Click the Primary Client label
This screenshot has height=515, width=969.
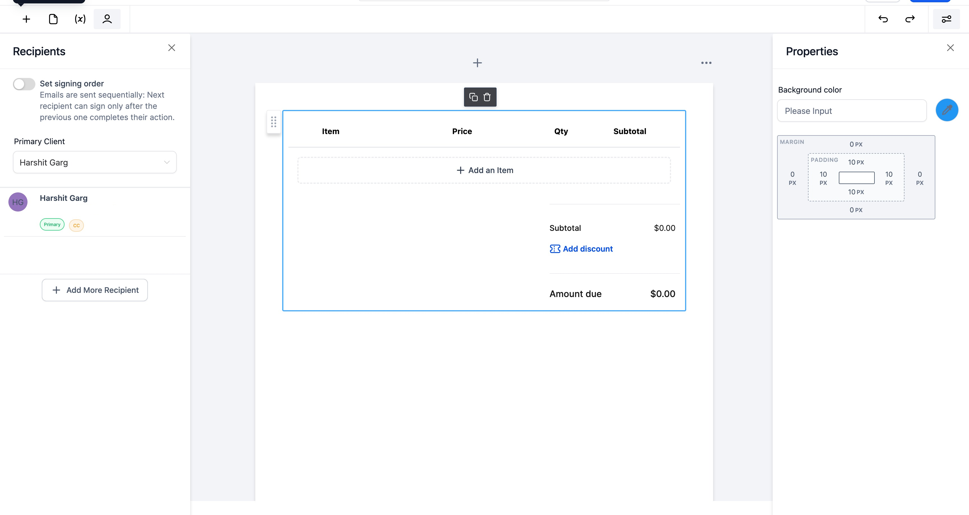(40, 141)
